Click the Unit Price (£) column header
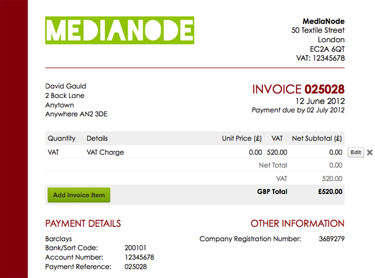Viewport: 375px width, 278px height. pyautogui.click(x=241, y=138)
